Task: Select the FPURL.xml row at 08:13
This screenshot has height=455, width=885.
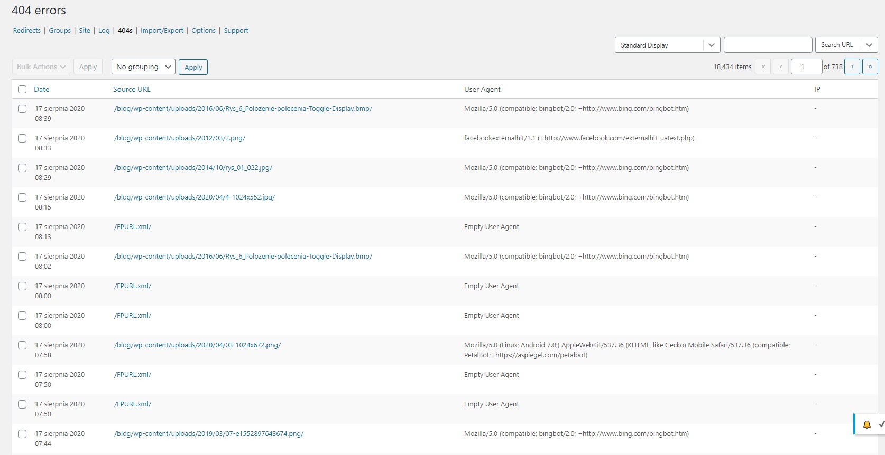Action: point(22,227)
